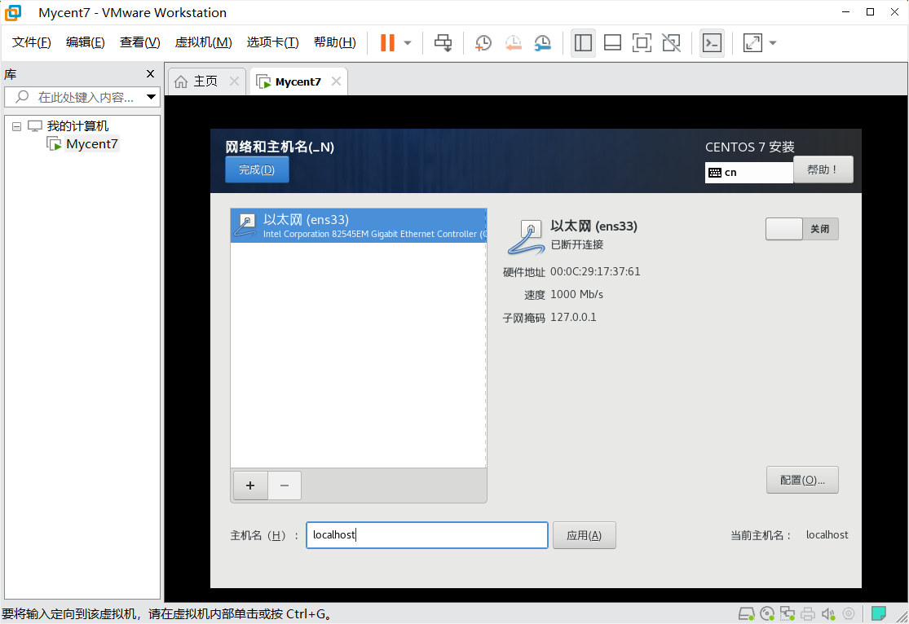Send Ctrl+Alt+Del to the guest
The height and width of the screenshot is (624, 909).
tap(443, 42)
